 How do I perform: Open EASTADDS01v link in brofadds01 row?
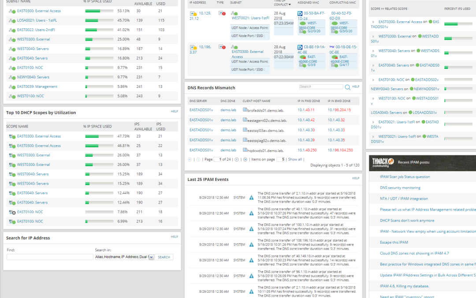point(201,110)
